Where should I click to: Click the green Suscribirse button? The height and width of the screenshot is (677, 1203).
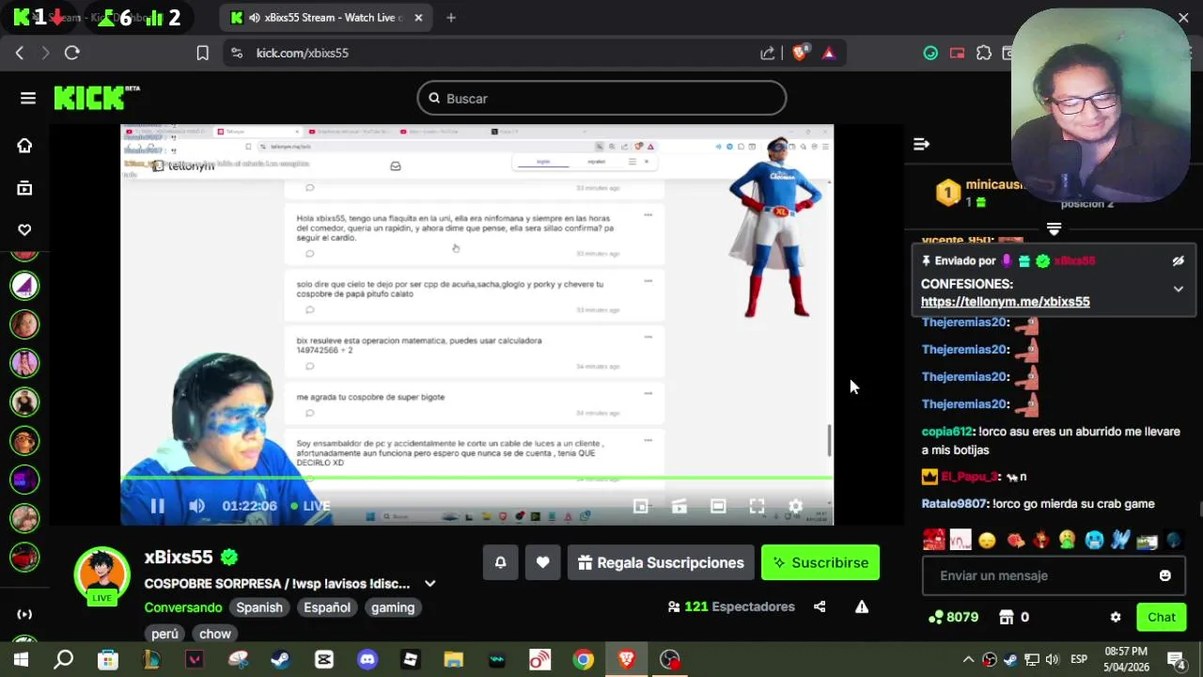point(820,562)
